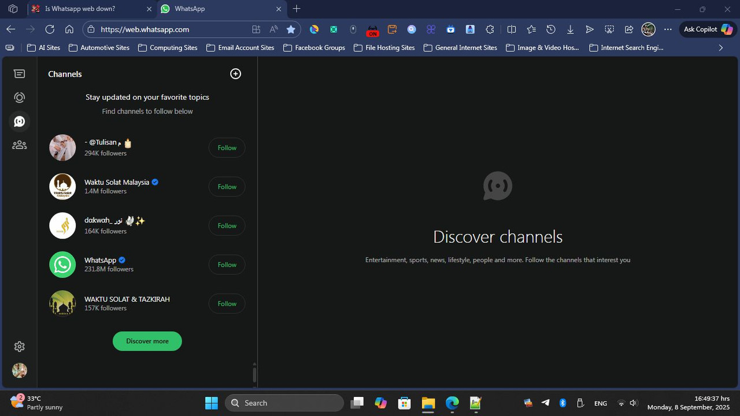Open the Email Account Sites bookmark folder
Screen dimensions: 740x416
tap(240, 47)
